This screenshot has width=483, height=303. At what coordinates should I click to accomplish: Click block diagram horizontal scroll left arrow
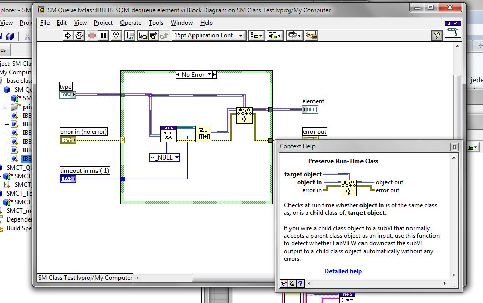tap(137, 278)
